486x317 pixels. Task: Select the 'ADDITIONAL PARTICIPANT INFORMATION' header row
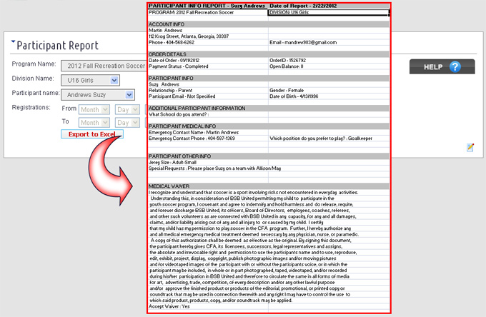click(x=269, y=109)
